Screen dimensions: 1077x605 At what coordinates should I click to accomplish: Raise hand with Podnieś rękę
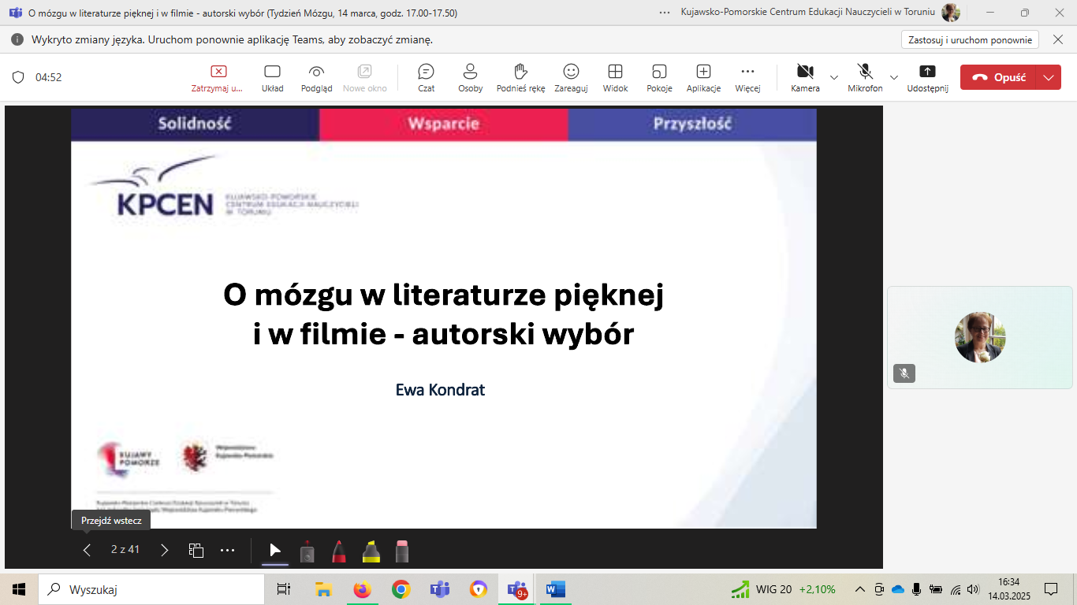click(x=520, y=77)
